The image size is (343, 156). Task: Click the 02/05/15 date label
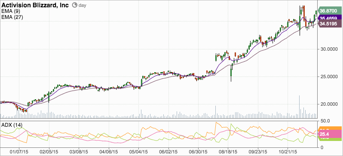[49, 151]
